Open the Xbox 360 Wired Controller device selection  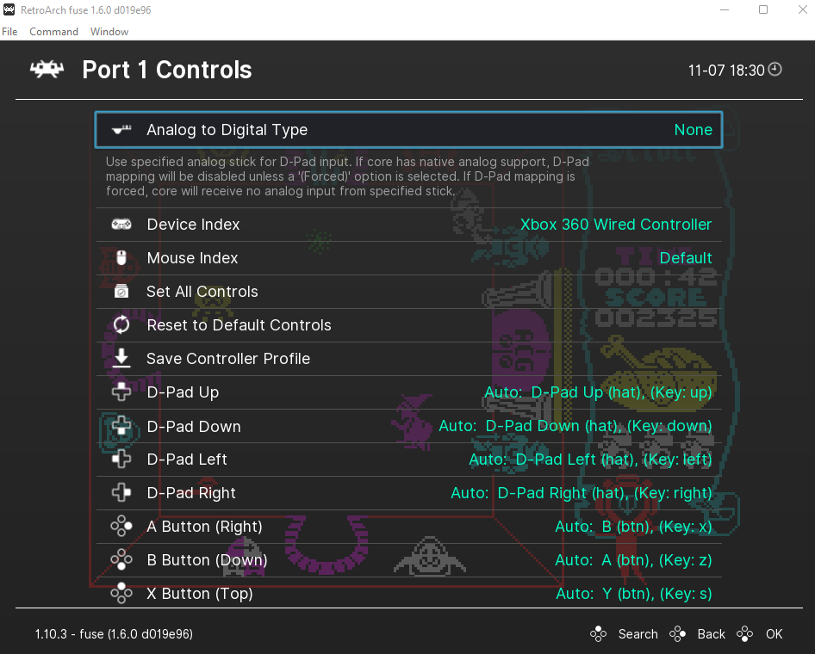click(x=616, y=225)
